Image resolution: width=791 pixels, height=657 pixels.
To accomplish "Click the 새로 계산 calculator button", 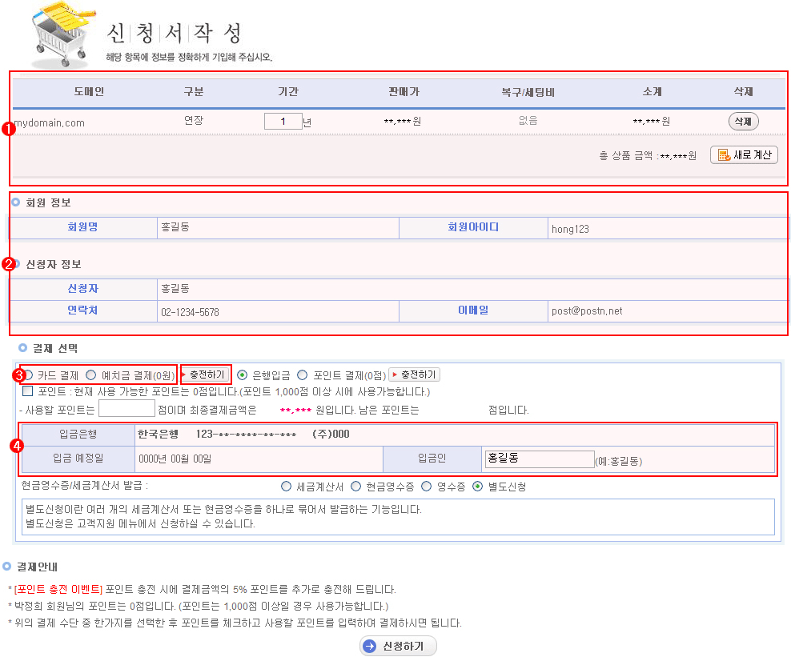I will 744,154.
